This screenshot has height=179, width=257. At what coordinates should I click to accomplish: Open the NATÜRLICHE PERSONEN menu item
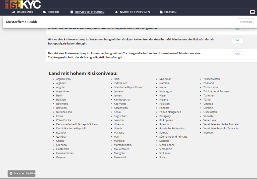[x=135, y=12]
